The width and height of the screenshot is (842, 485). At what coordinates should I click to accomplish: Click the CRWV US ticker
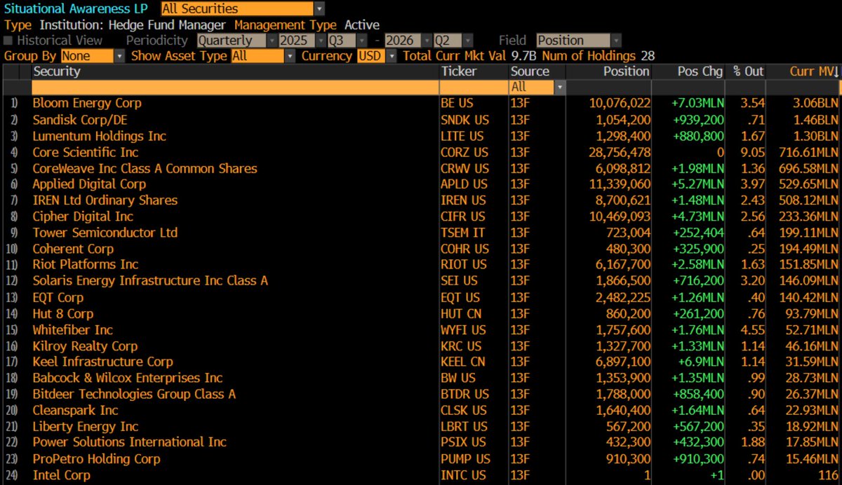tap(465, 168)
